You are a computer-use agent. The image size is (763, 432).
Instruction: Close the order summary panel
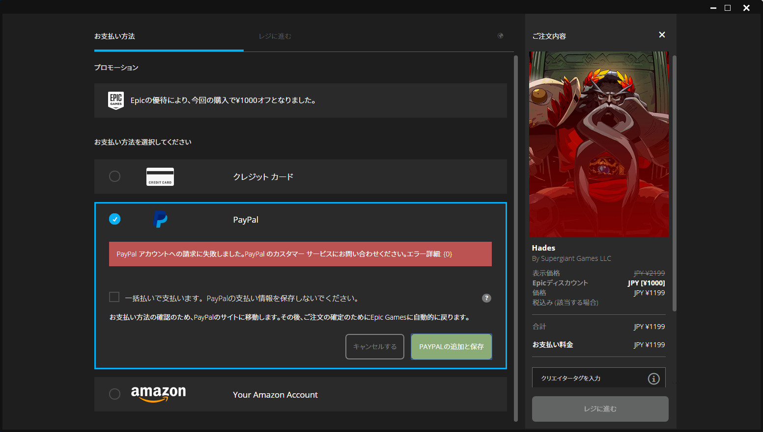pos(662,35)
